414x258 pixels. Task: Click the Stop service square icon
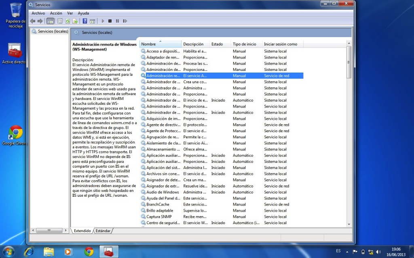tap(110, 21)
